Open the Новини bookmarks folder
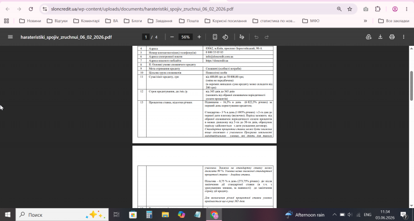This screenshot has height=221, width=414. pos(30,21)
